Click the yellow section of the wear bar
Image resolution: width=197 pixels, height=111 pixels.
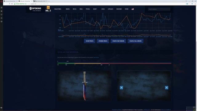pyautogui.click(x=87, y=63)
